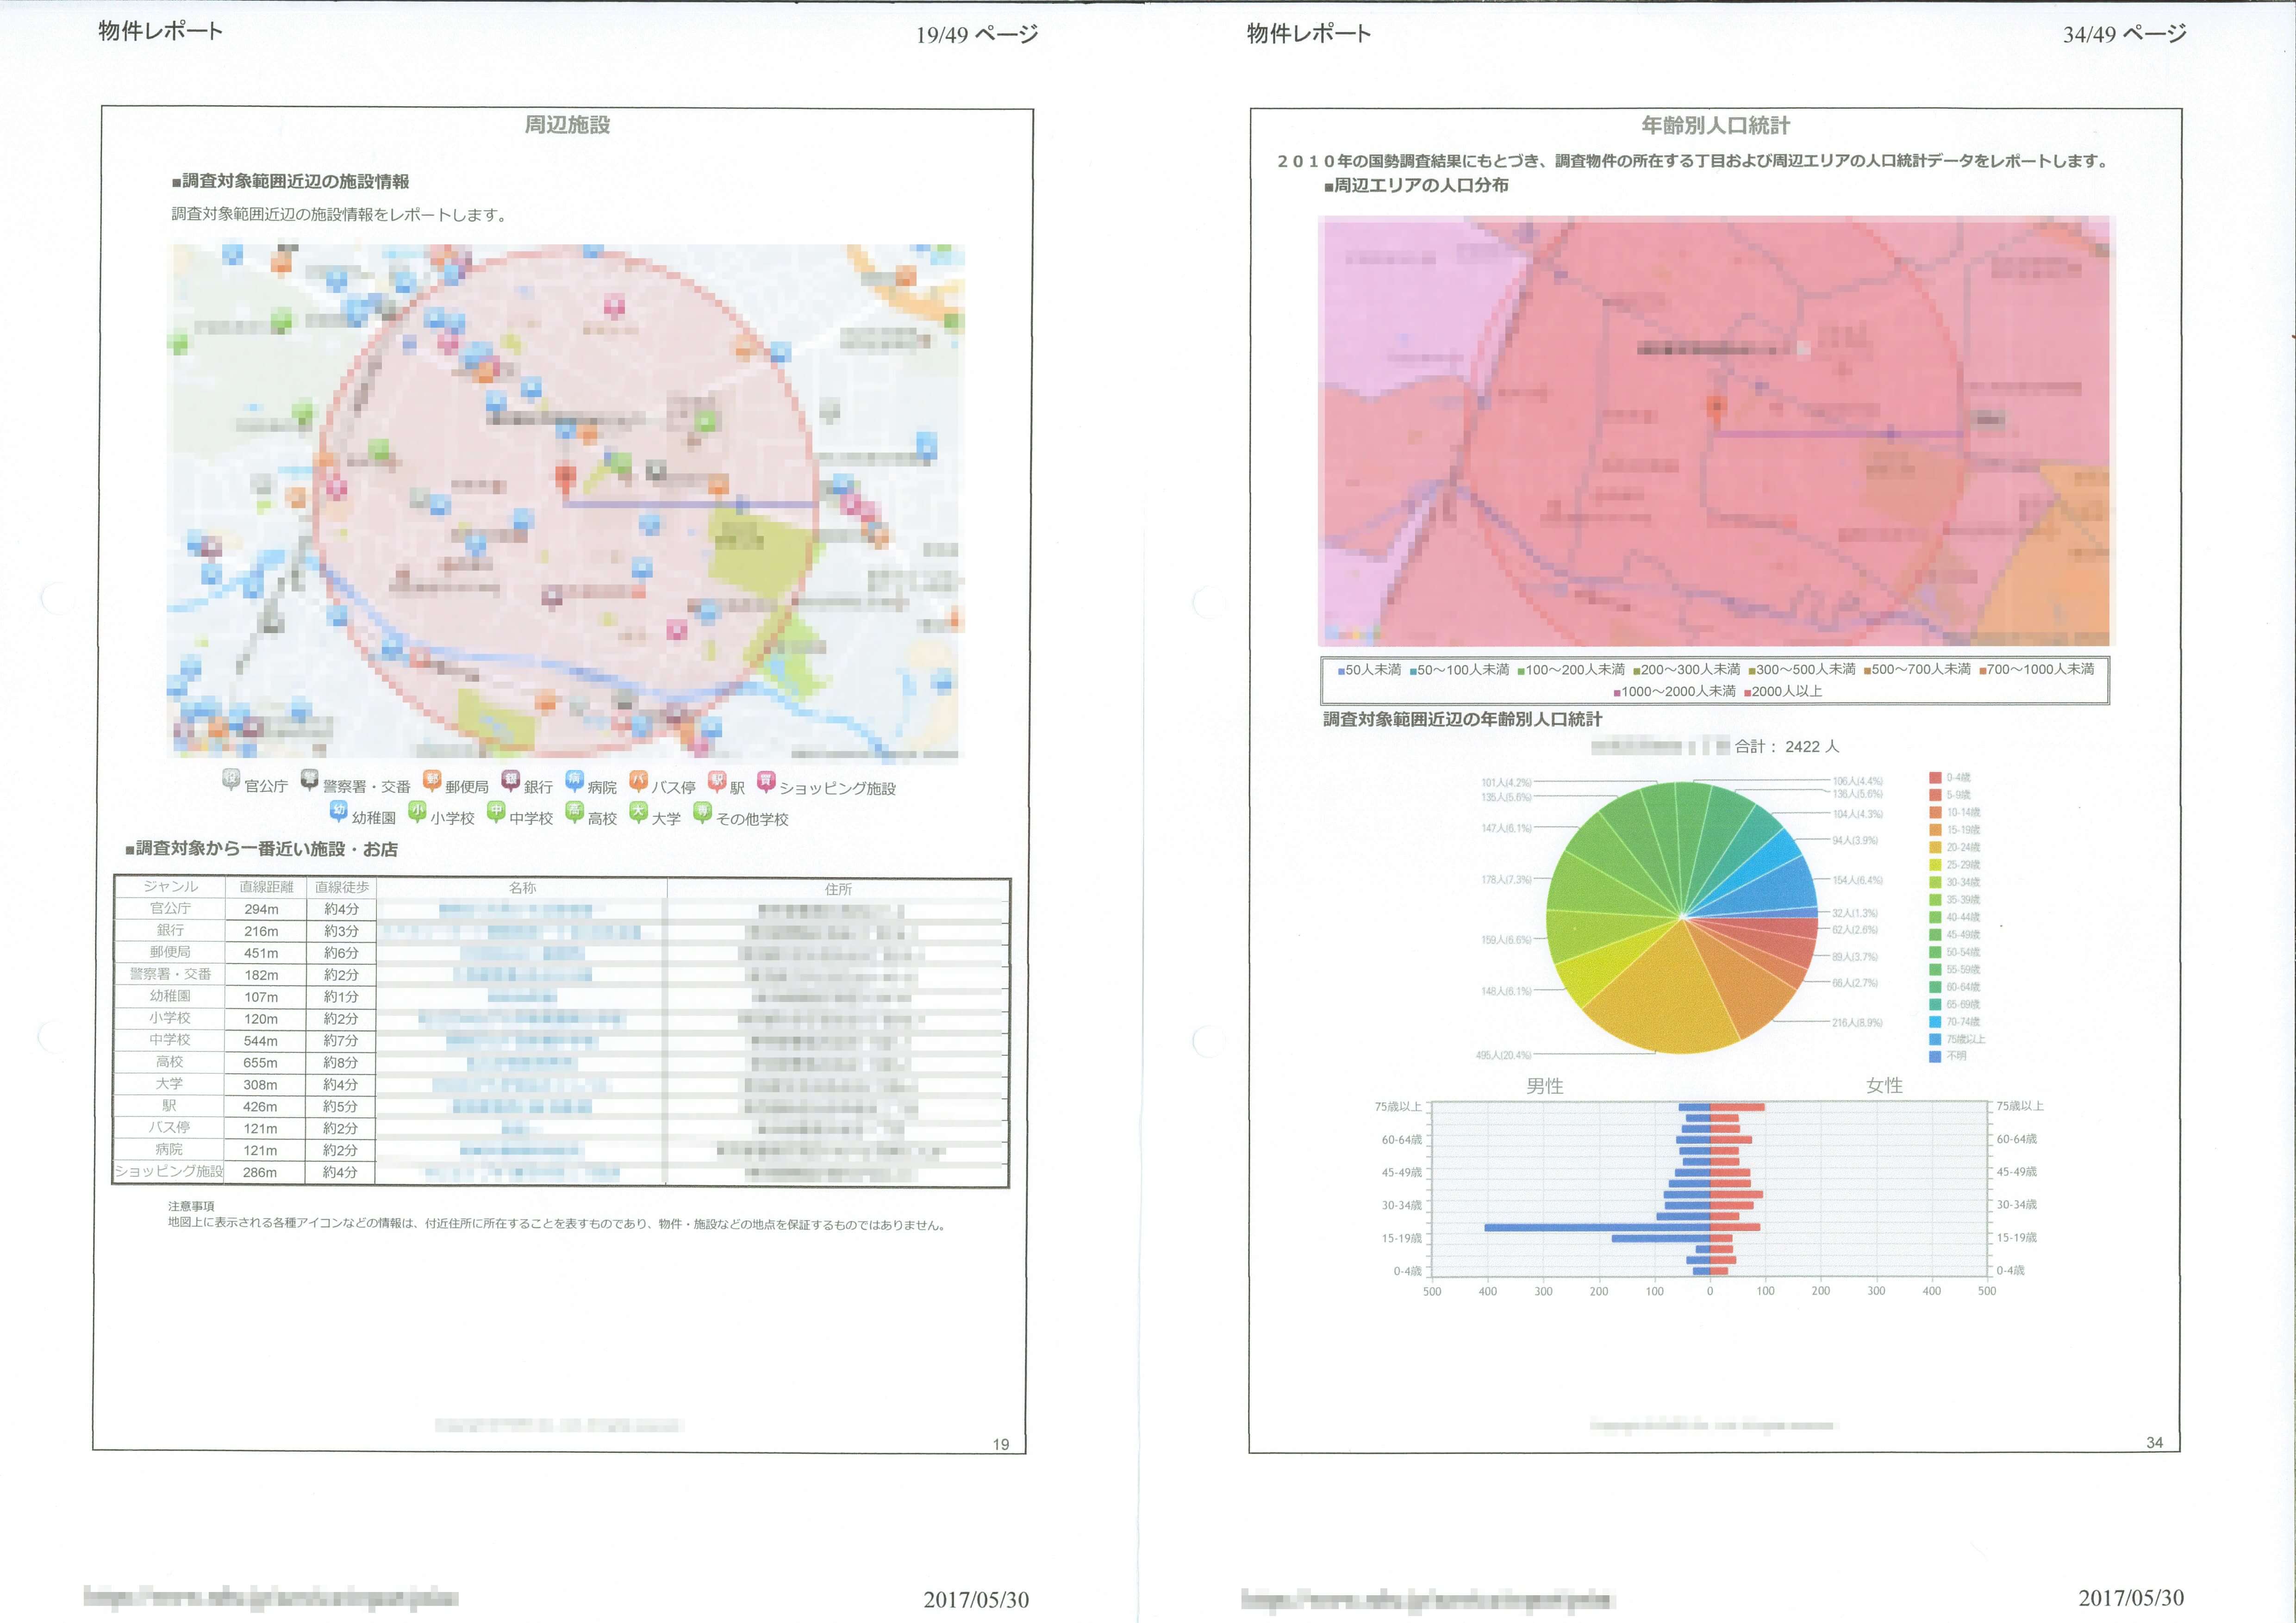Click the 178人(7.3%) pie label
This screenshot has width=2296, height=1623.
(x=1506, y=880)
